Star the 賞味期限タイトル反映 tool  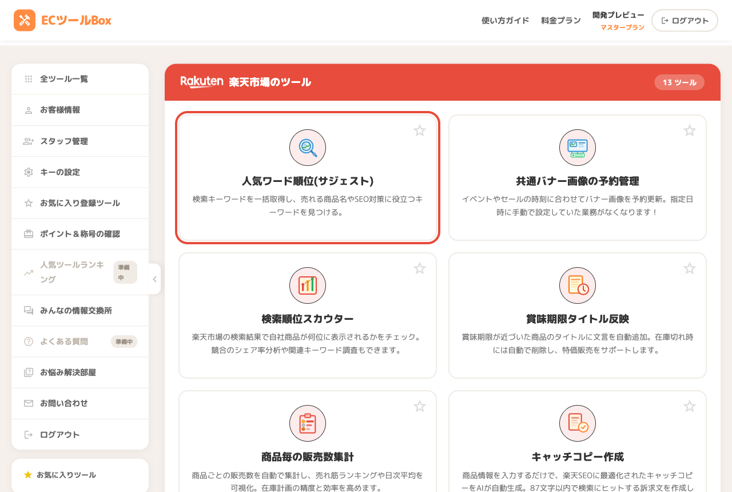[690, 268]
